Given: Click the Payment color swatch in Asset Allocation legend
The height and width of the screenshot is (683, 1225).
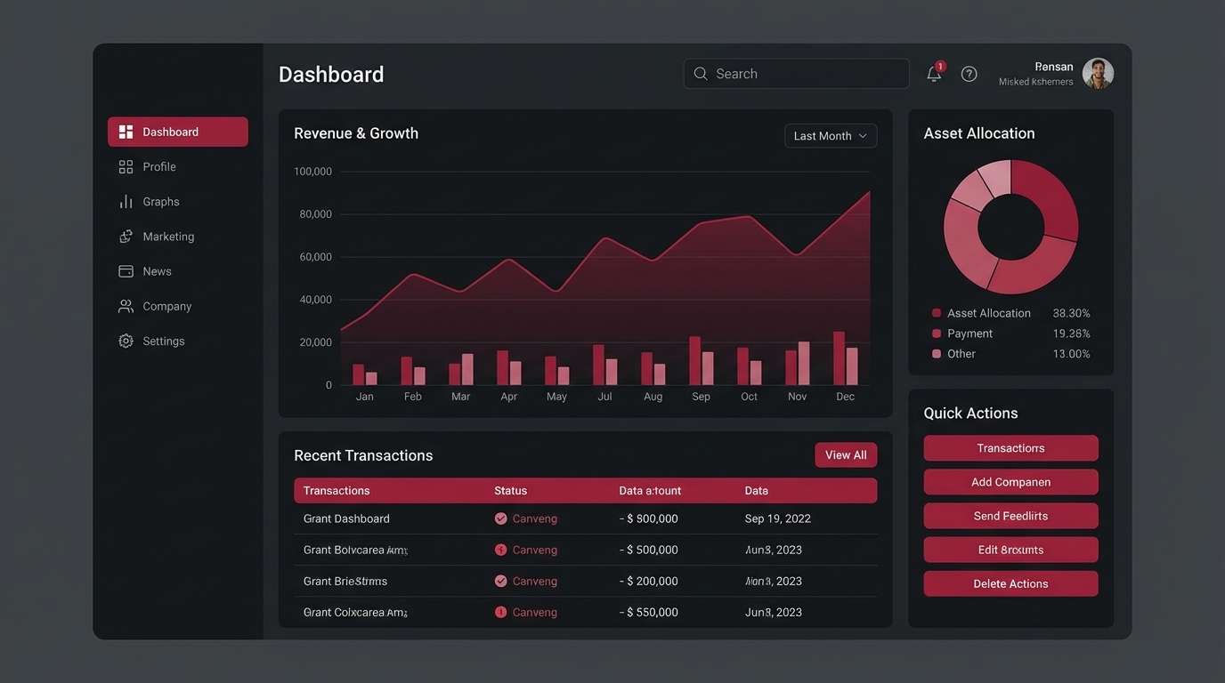Looking at the screenshot, I should (935, 333).
